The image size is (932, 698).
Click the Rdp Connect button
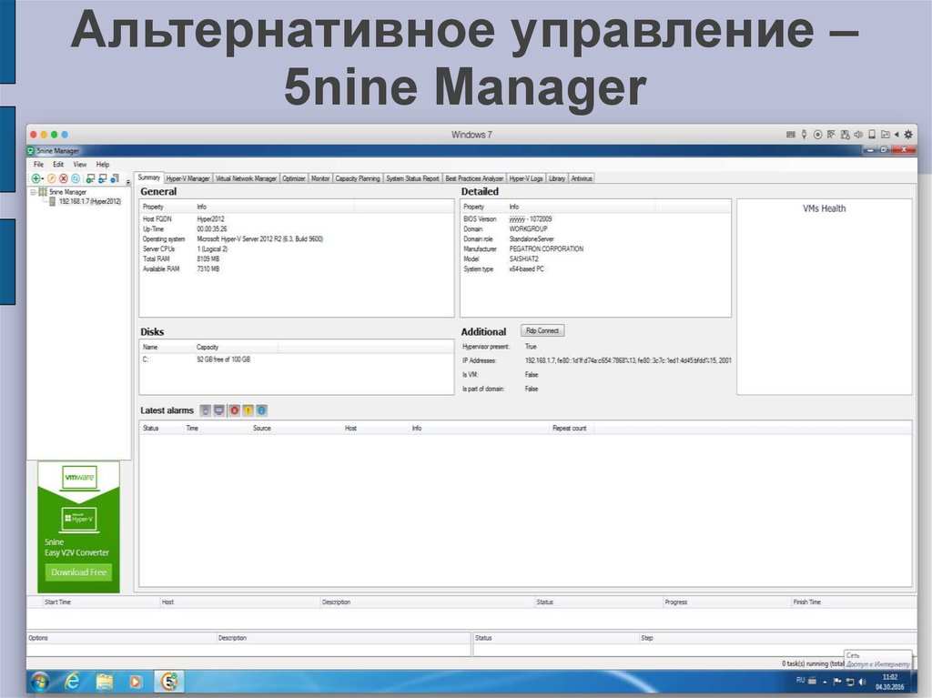[x=542, y=330]
